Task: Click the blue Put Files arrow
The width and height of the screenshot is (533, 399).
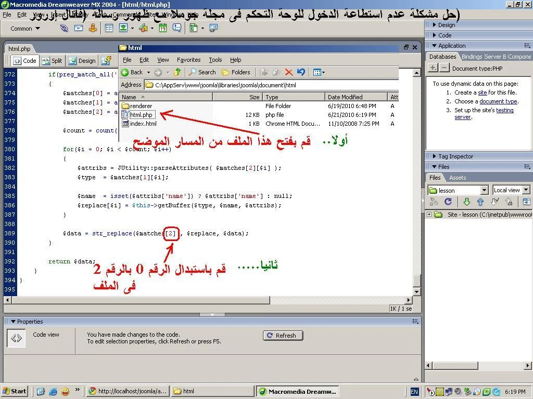Action: click(x=480, y=202)
